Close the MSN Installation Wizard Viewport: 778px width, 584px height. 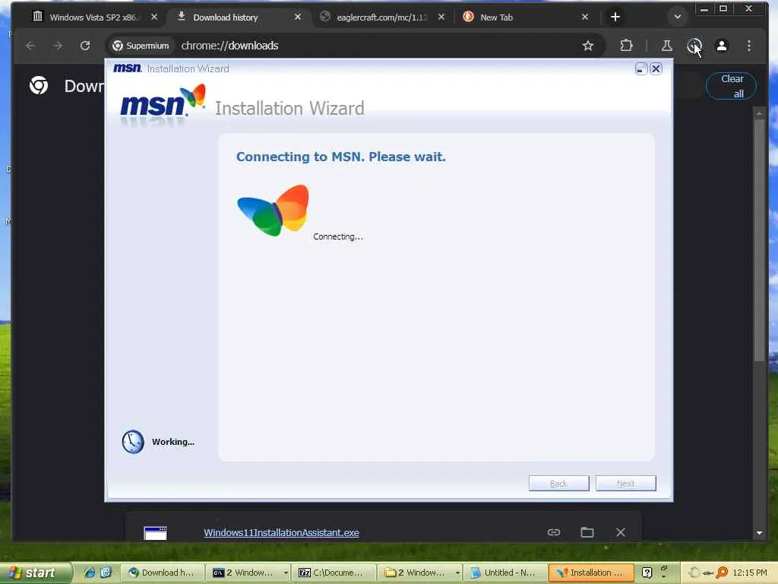656,68
